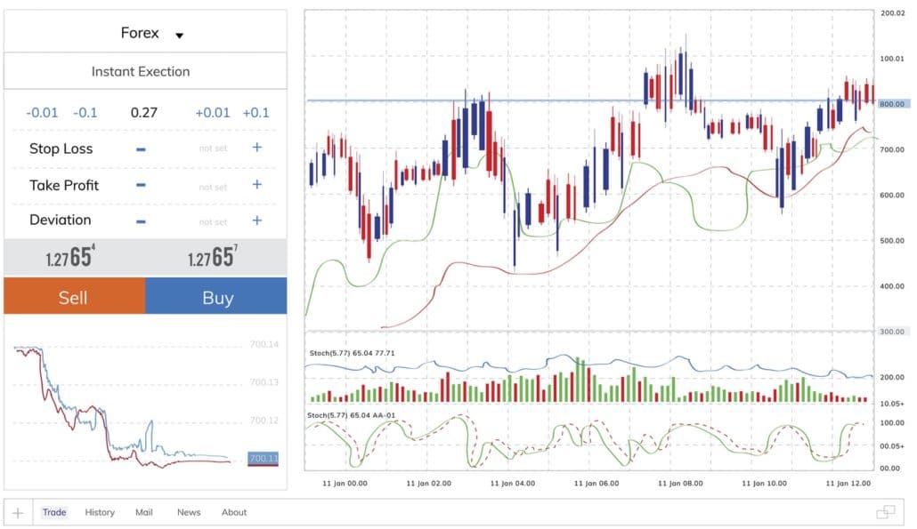Click the blue Buy button
The width and height of the screenshot is (917, 529).
(x=216, y=296)
